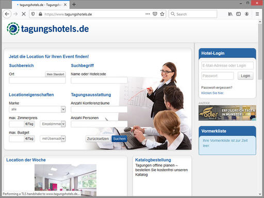Open a new tab with plus button

[74, 5]
